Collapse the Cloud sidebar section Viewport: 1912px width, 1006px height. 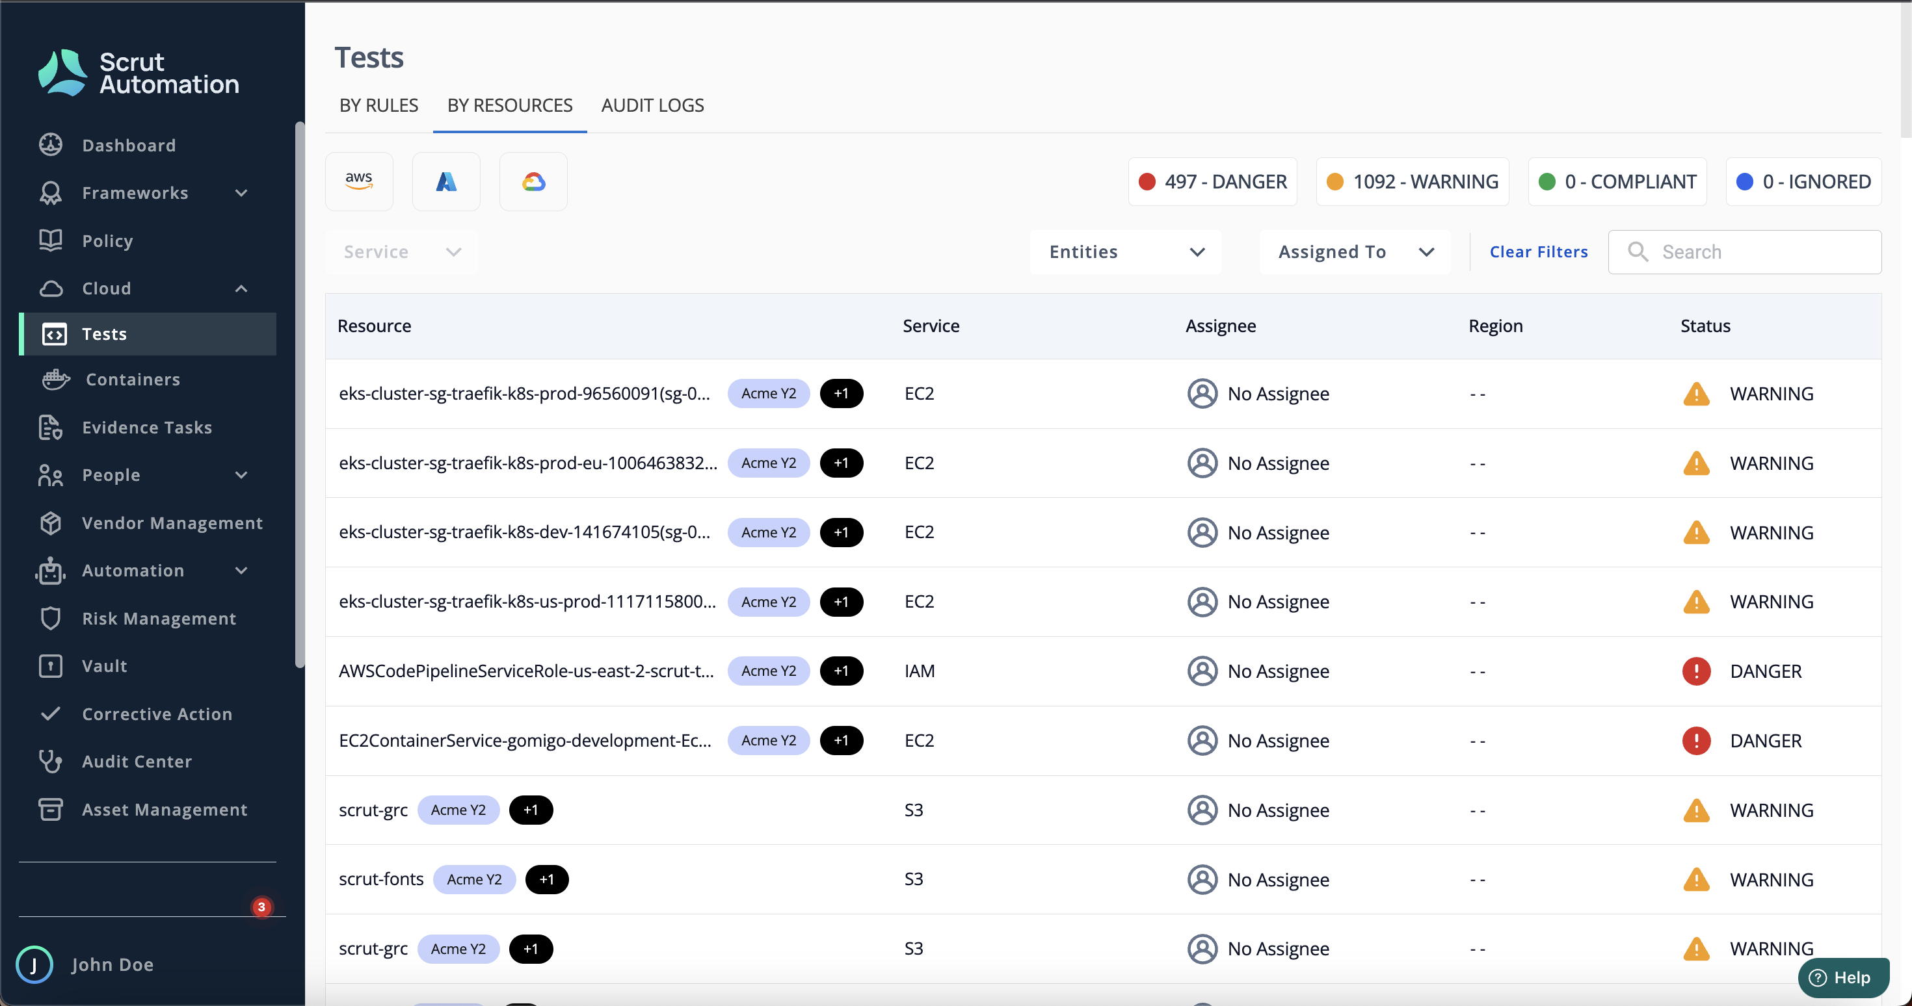241,289
